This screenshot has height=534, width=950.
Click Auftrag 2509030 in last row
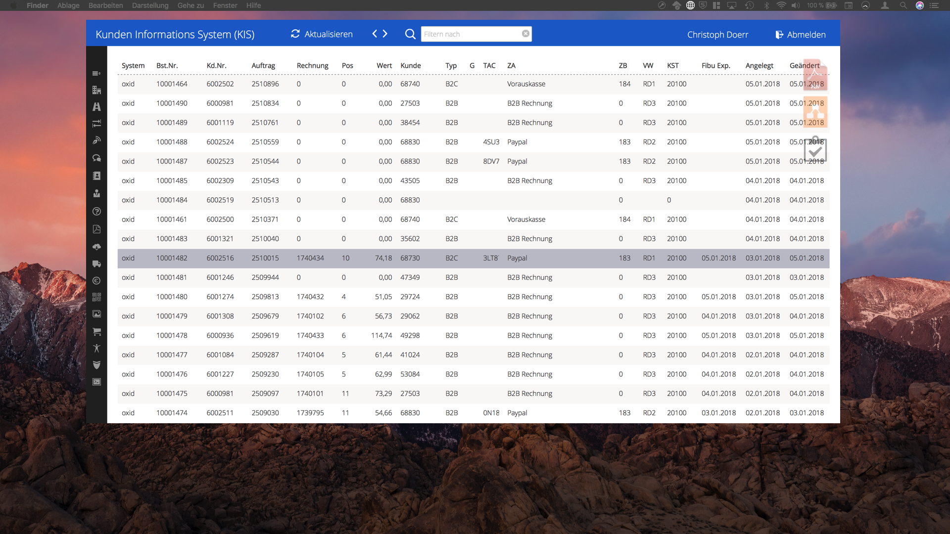265,413
